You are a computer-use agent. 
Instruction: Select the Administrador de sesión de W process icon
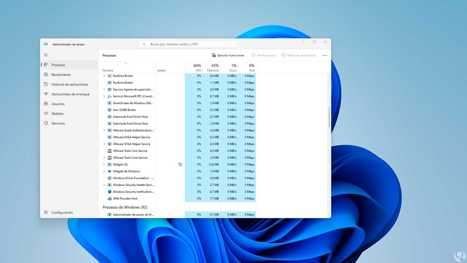(109, 215)
